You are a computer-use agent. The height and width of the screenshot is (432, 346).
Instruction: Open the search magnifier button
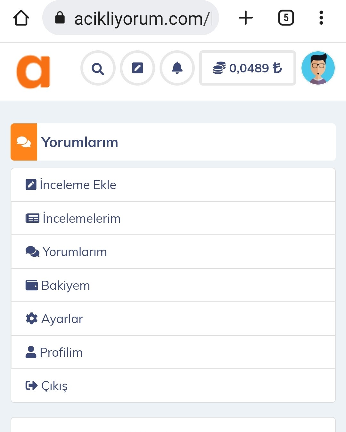[98, 68]
